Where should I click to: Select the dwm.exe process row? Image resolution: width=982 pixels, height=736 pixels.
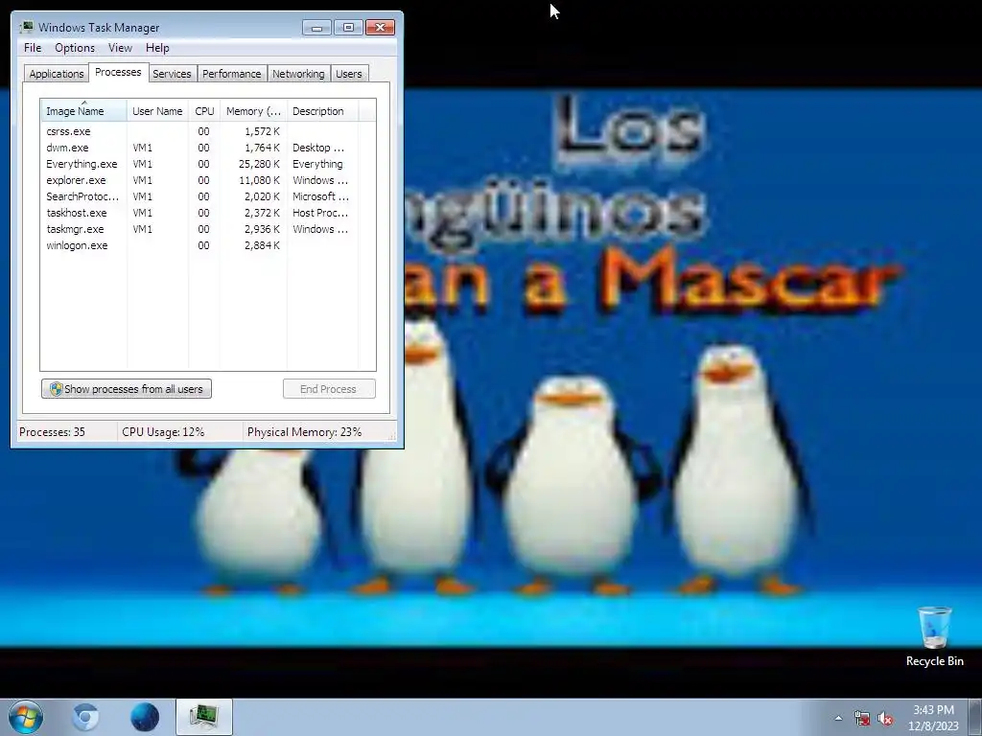coord(199,148)
